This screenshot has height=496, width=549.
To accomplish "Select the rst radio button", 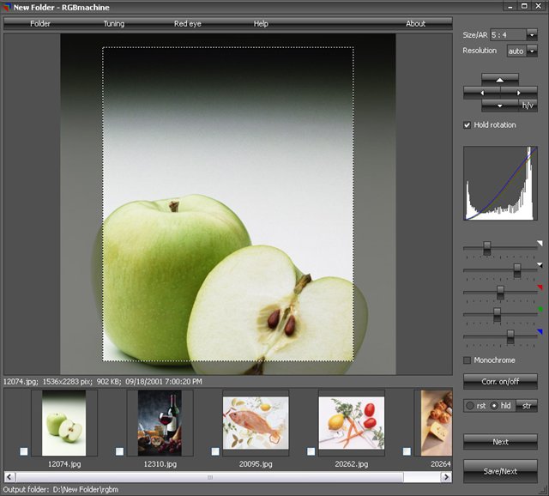I will pos(471,405).
